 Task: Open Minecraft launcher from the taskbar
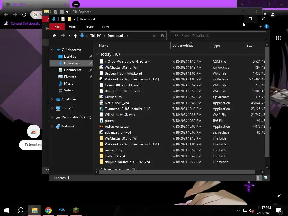76,210
